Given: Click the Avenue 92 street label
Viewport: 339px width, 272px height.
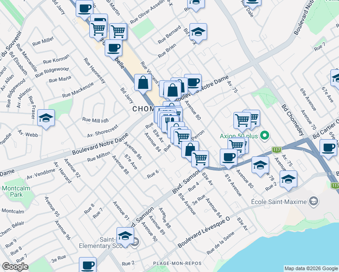Looking at the screenshot, I should (72, 169).
